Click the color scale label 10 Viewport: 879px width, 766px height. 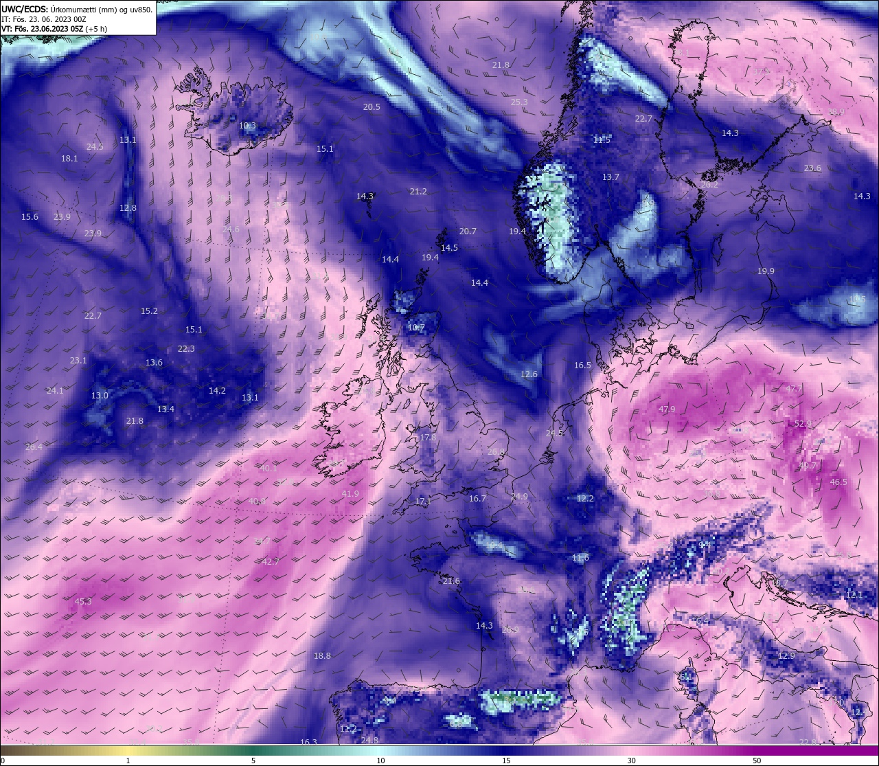tap(380, 761)
